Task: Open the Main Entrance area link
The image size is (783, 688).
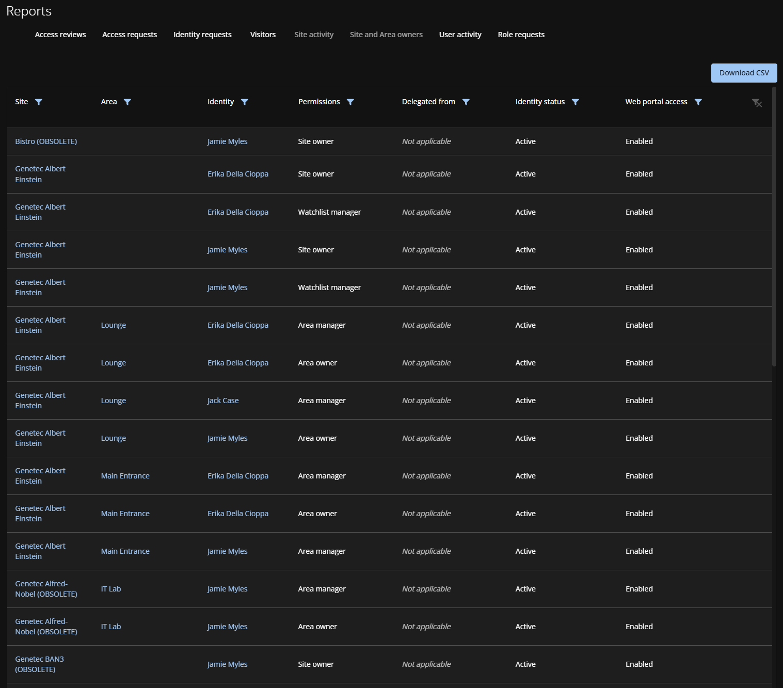Action: click(x=125, y=475)
